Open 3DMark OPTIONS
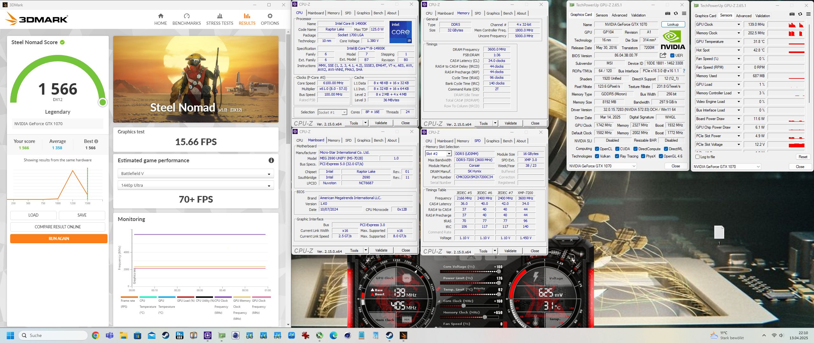 270,19
